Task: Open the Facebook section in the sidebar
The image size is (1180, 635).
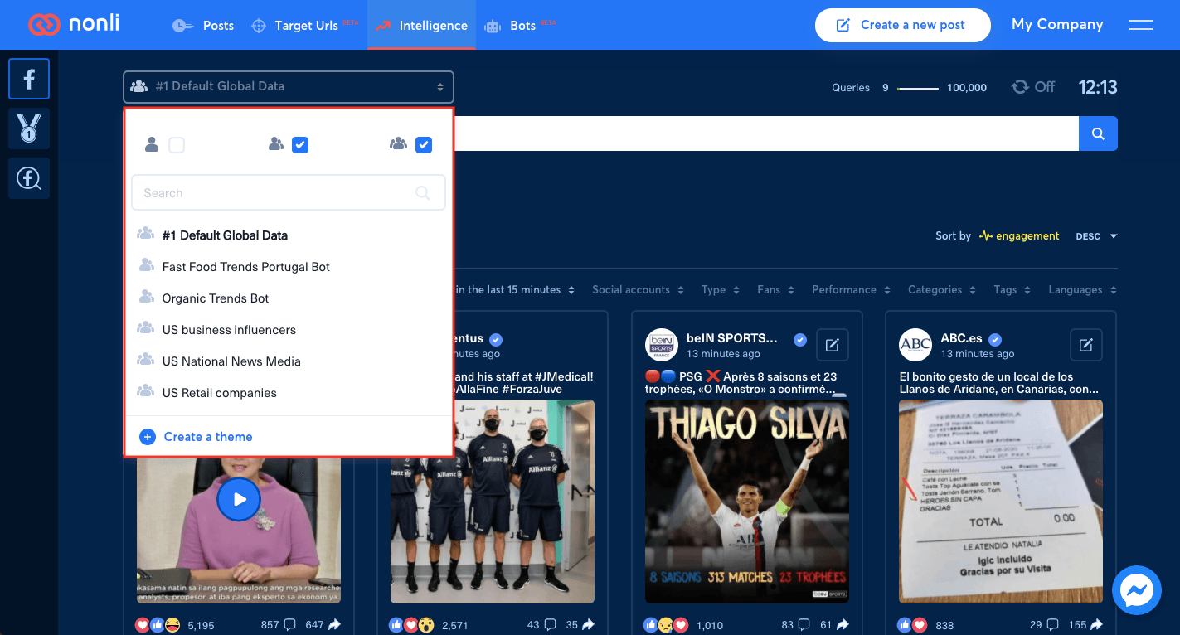Action: tap(29, 79)
